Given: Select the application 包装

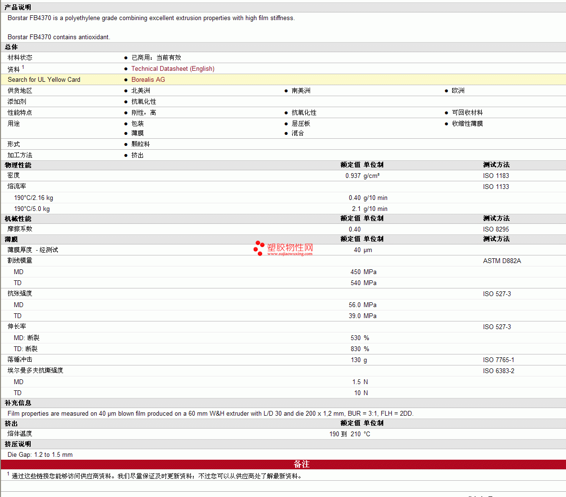Looking at the screenshot, I should (137, 123).
